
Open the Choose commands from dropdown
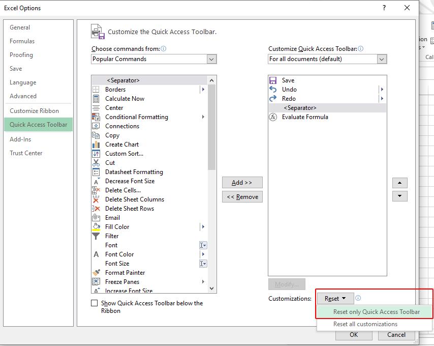[211, 59]
